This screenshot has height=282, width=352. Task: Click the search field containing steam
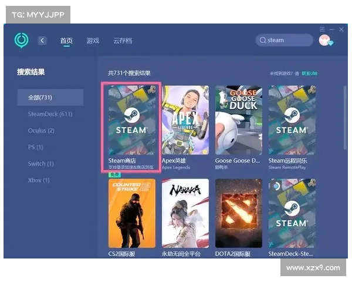click(x=284, y=41)
